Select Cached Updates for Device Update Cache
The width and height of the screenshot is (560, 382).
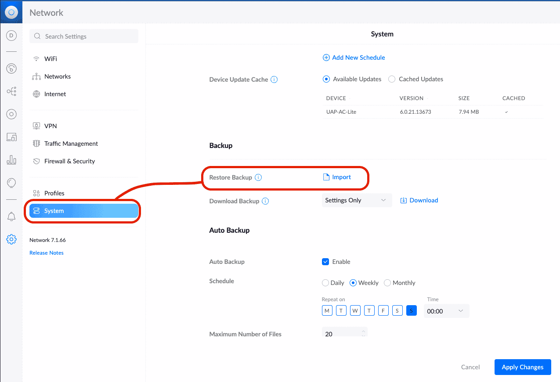pos(391,79)
